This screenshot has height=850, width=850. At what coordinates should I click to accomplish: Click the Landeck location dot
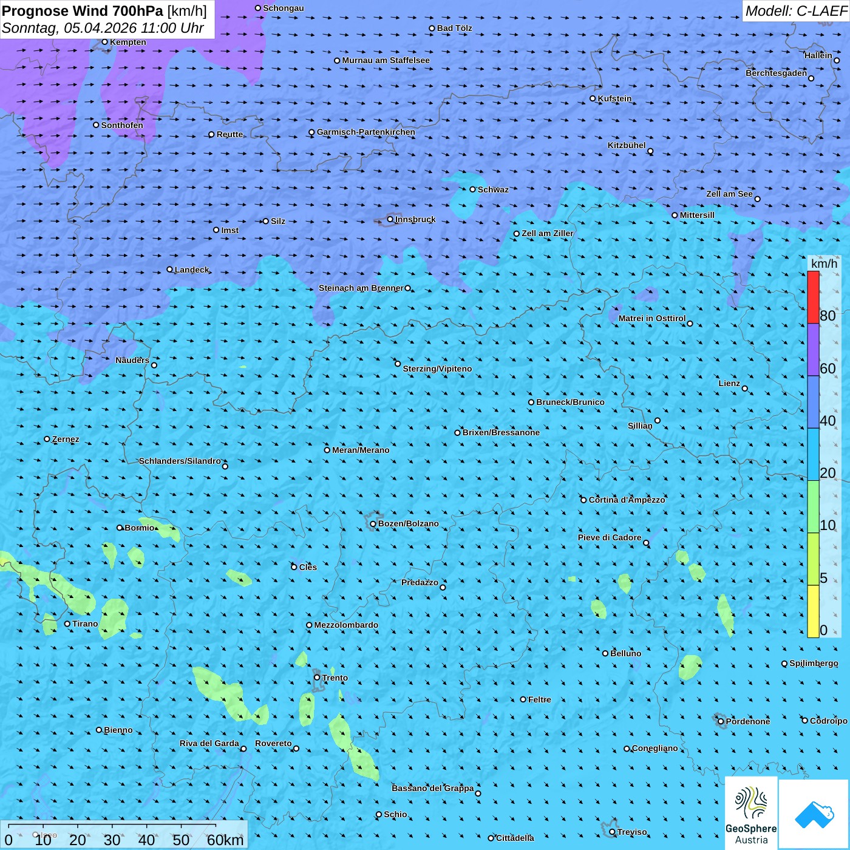point(170,270)
